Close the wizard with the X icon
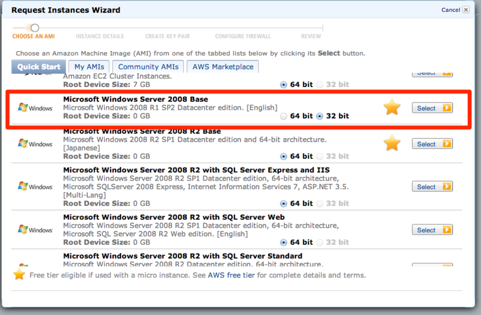 [465, 10]
